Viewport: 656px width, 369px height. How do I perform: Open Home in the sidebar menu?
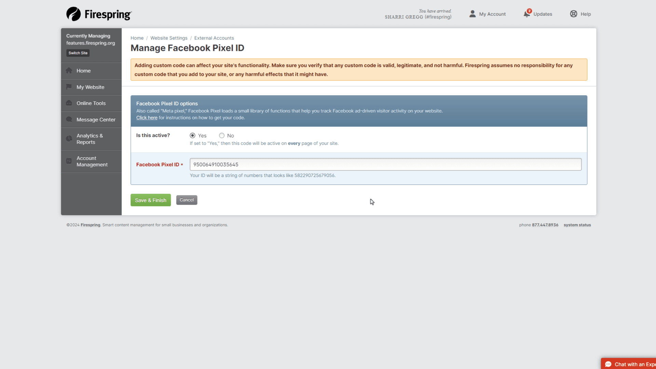tap(91, 71)
